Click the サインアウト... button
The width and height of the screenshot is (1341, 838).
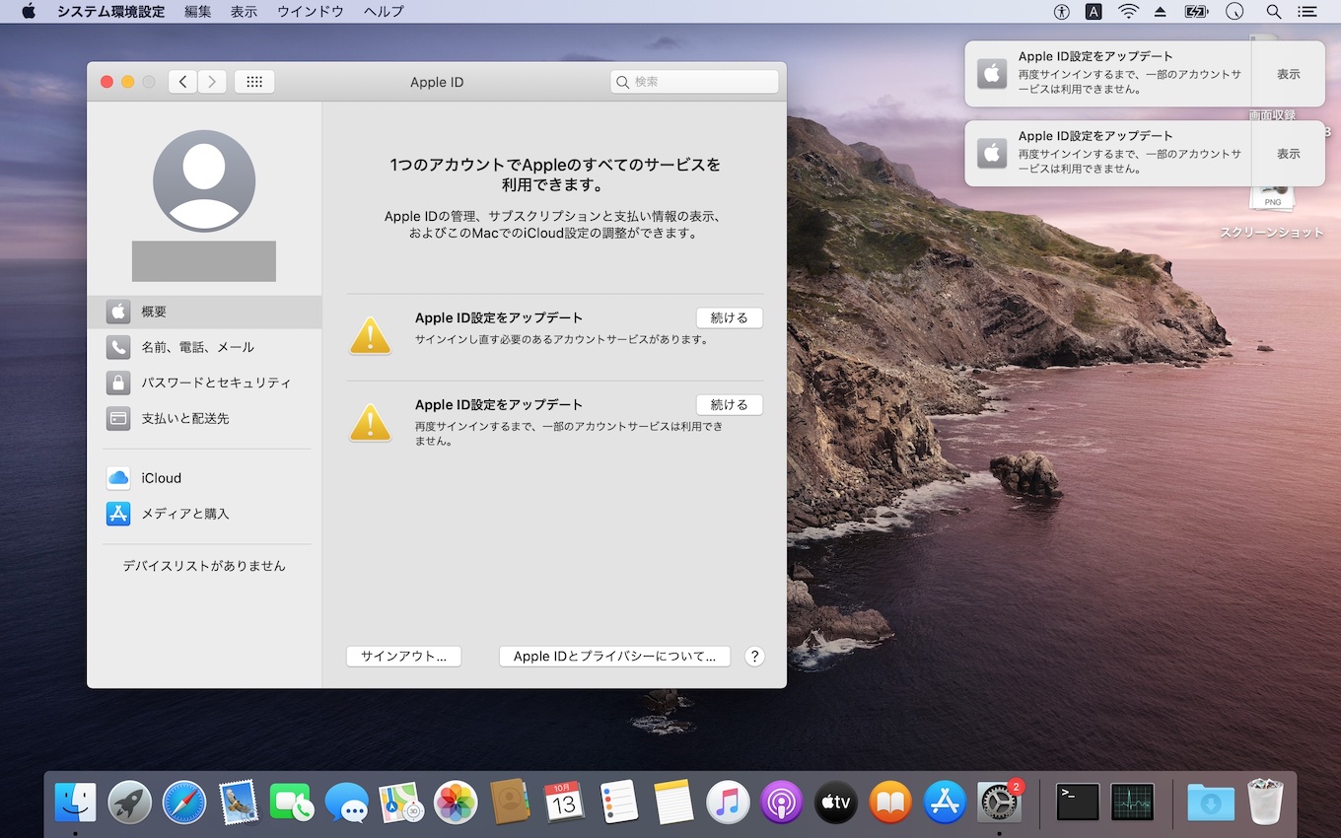[x=403, y=657]
